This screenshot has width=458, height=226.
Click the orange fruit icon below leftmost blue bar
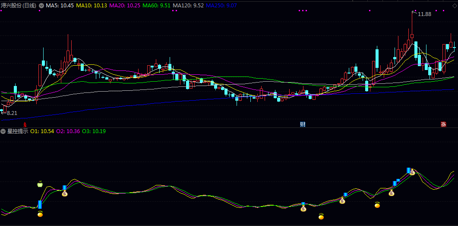tap(40, 213)
